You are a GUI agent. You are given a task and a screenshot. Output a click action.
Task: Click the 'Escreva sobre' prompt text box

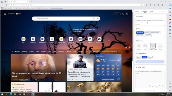point(150,22)
